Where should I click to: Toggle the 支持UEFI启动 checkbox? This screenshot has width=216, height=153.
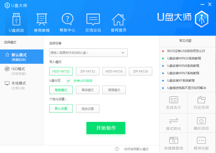coord(68,81)
